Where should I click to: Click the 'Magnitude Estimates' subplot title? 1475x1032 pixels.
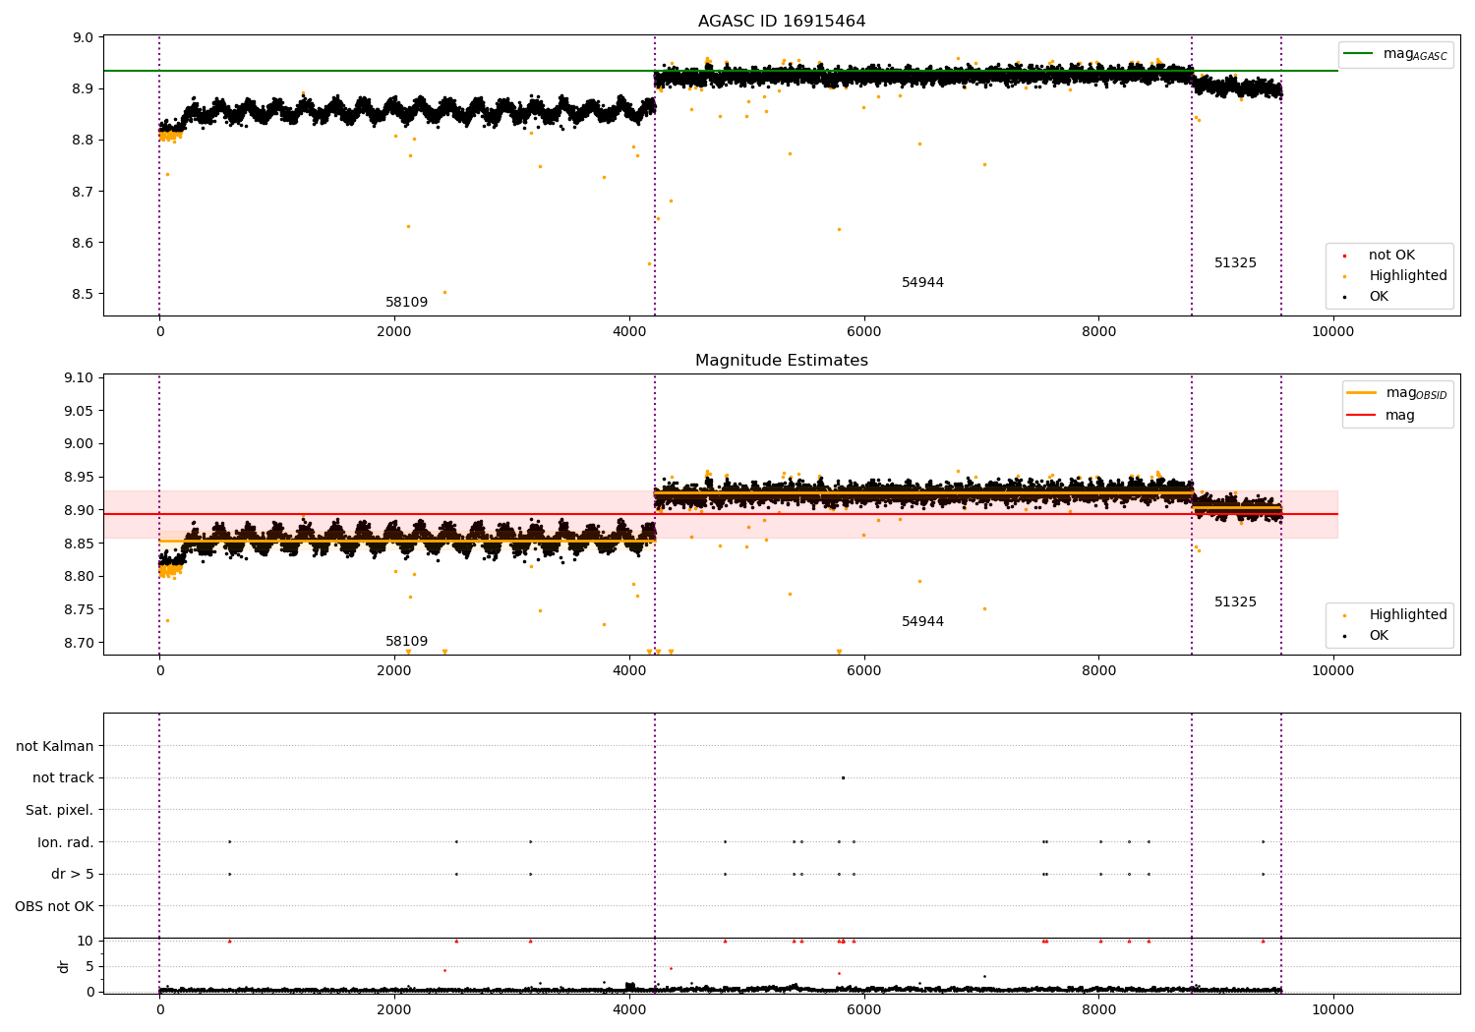pyautogui.click(x=782, y=361)
